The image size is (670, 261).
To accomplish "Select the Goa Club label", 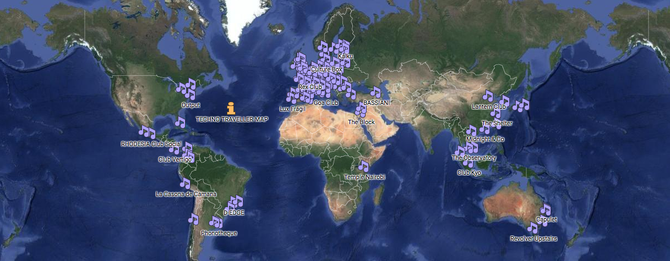I will point(326,103).
